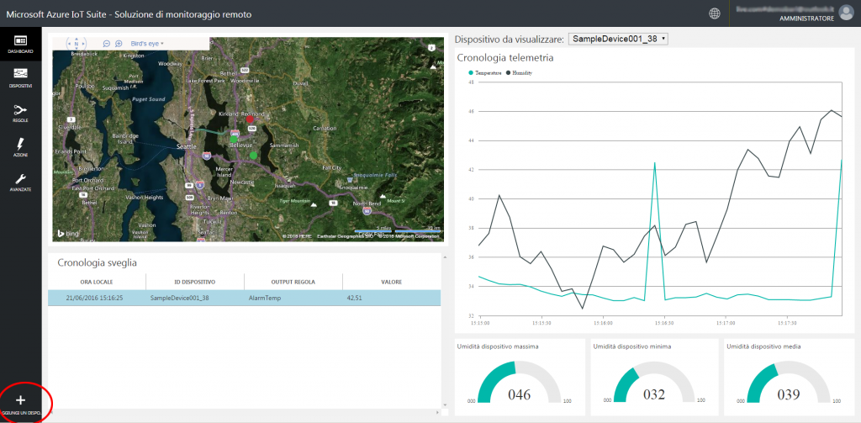
Task: Click the Microsoft Azure IoT Suite title
Action: coord(129,14)
